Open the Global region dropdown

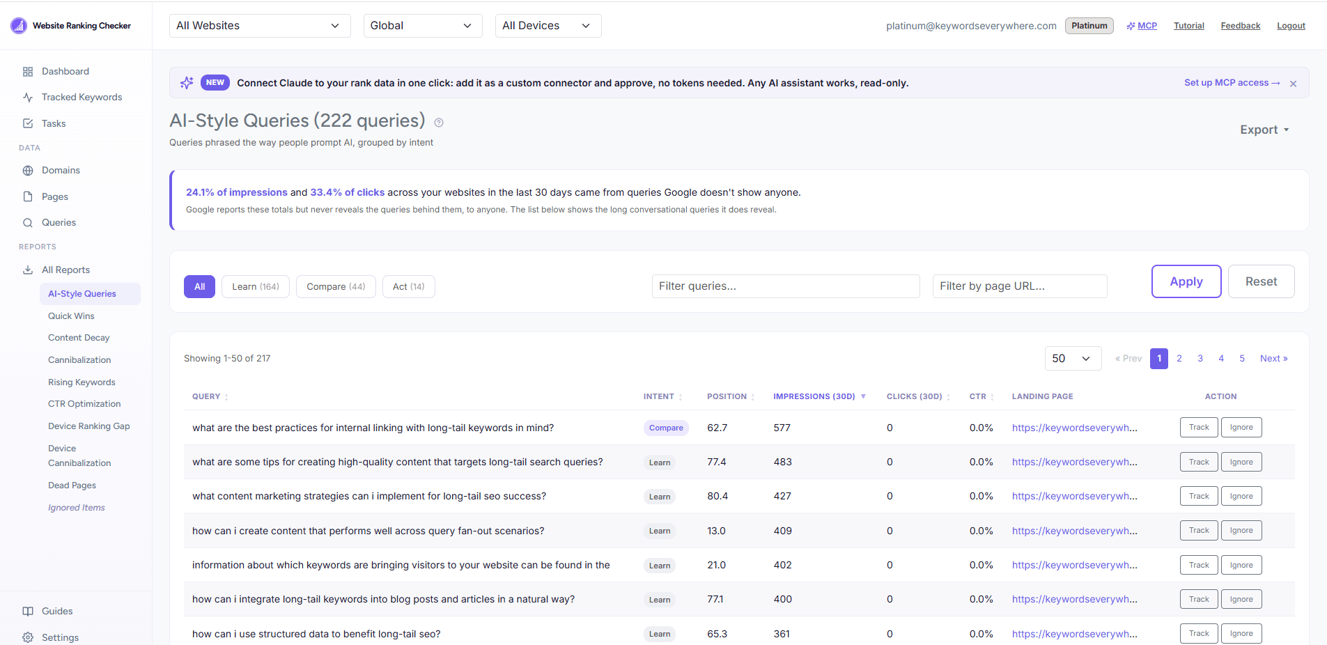(423, 26)
